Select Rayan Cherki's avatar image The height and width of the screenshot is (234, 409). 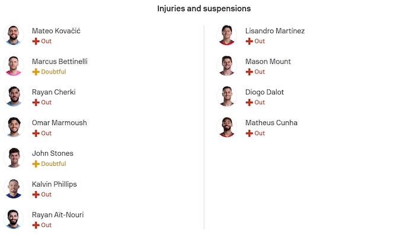tap(14, 97)
